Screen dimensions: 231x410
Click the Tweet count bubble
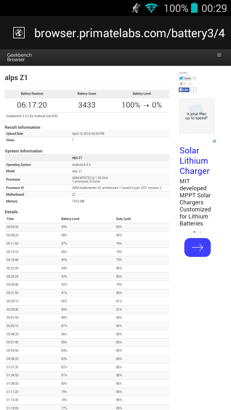(194, 78)
